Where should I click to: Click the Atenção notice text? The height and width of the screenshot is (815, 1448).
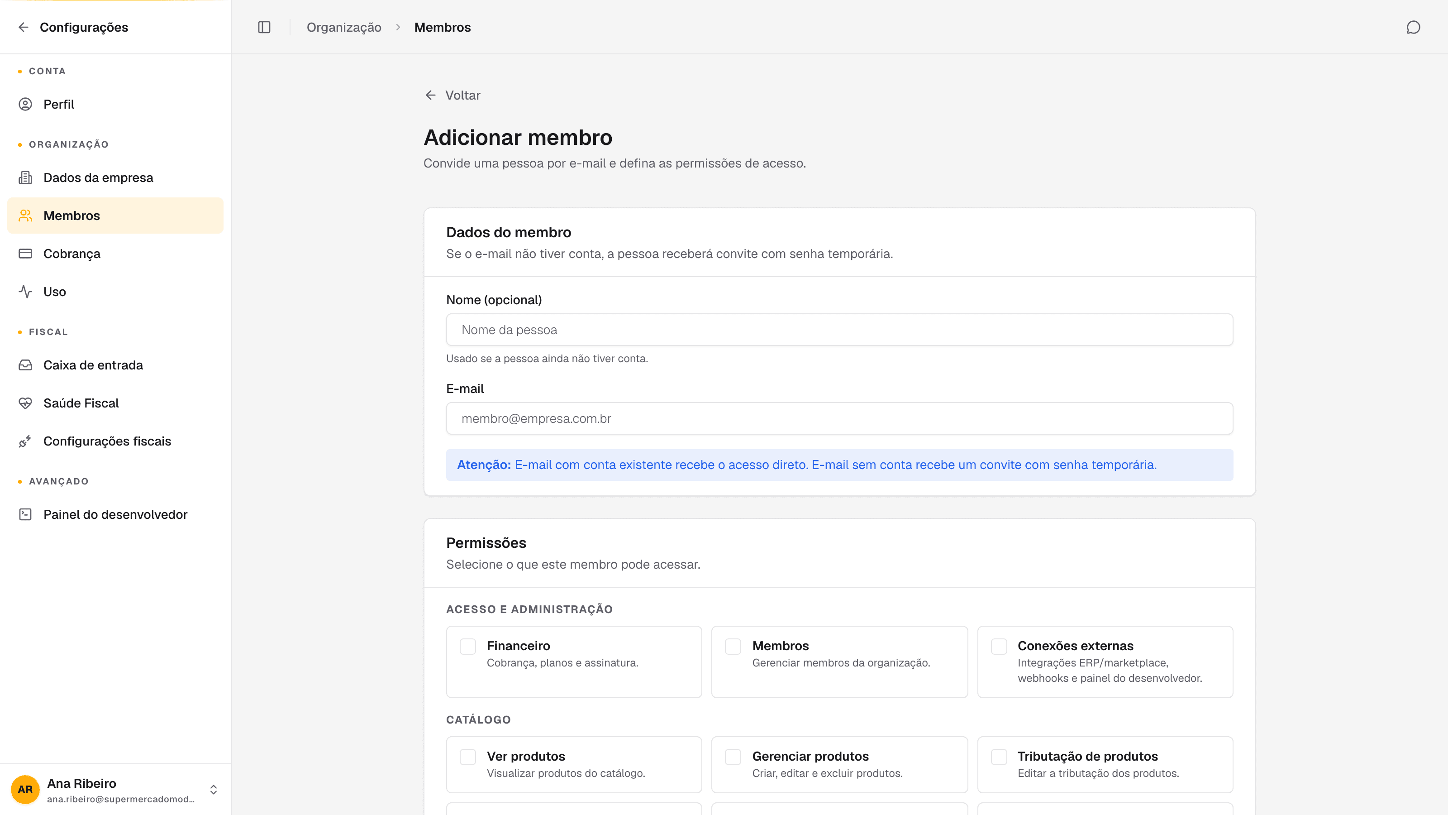(807, 465)
